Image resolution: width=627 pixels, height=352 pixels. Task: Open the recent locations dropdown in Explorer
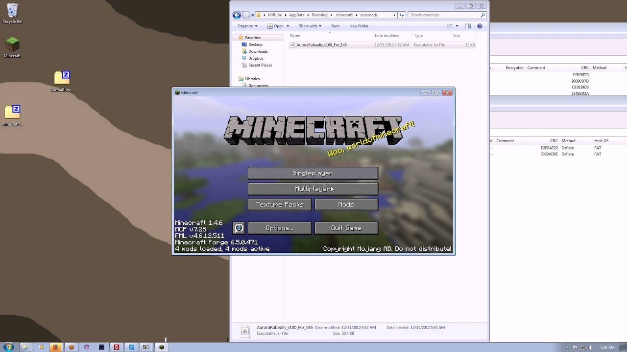(253, 15)
